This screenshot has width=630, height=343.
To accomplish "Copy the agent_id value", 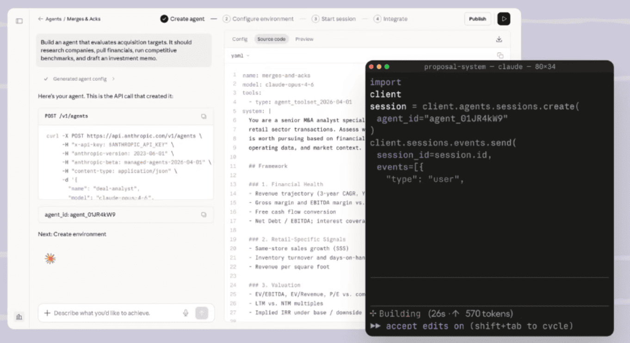I will (x=204, y=215).
